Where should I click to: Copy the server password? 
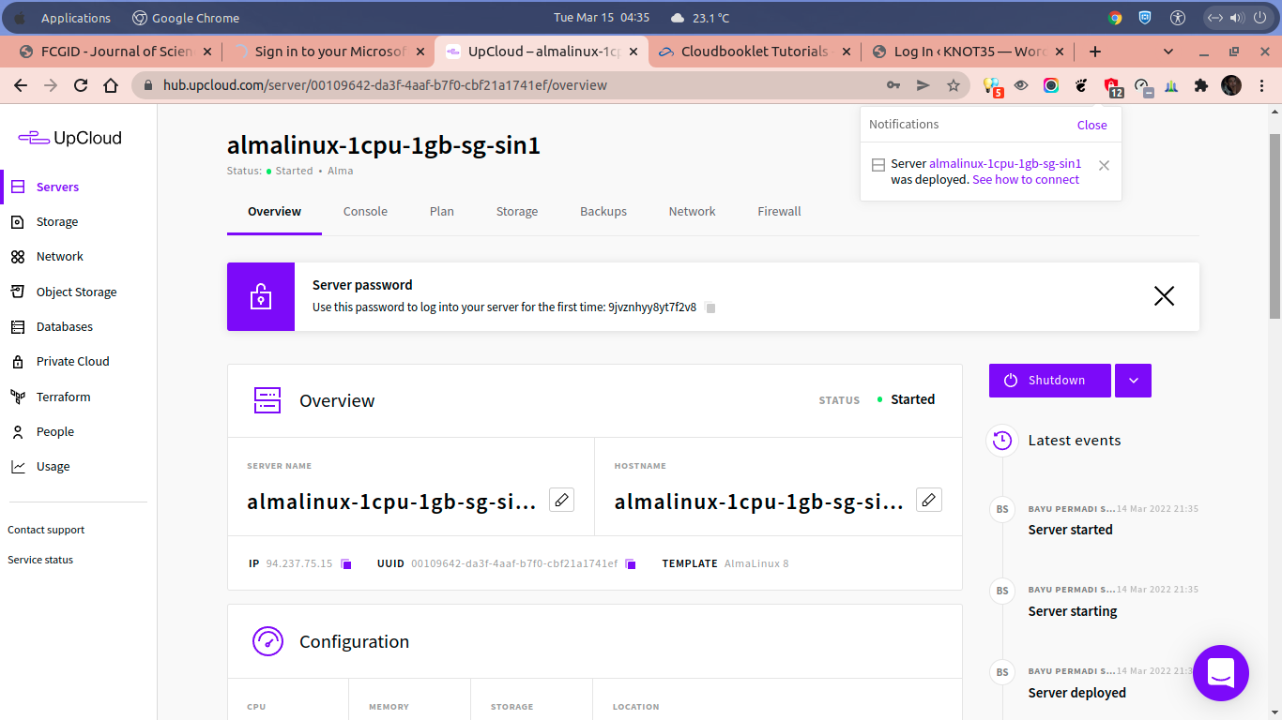(x=710, y=307)
